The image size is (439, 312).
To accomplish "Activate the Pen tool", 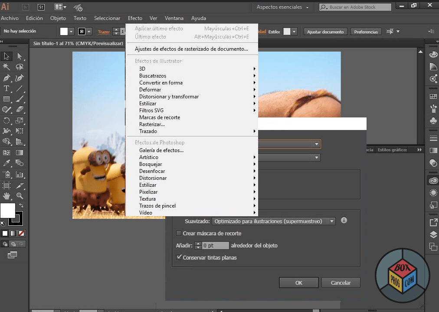I will point(6,77).
